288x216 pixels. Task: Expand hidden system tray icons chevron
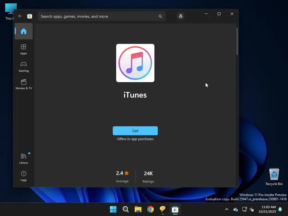pyautogui.click(x=227, y=209)
